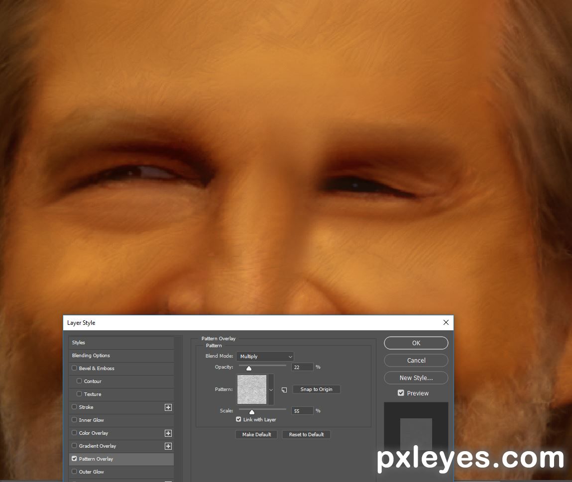Cancel the Layer Style dialog
572x482 pixels.
pyautogui.click(x=416, y=361)
